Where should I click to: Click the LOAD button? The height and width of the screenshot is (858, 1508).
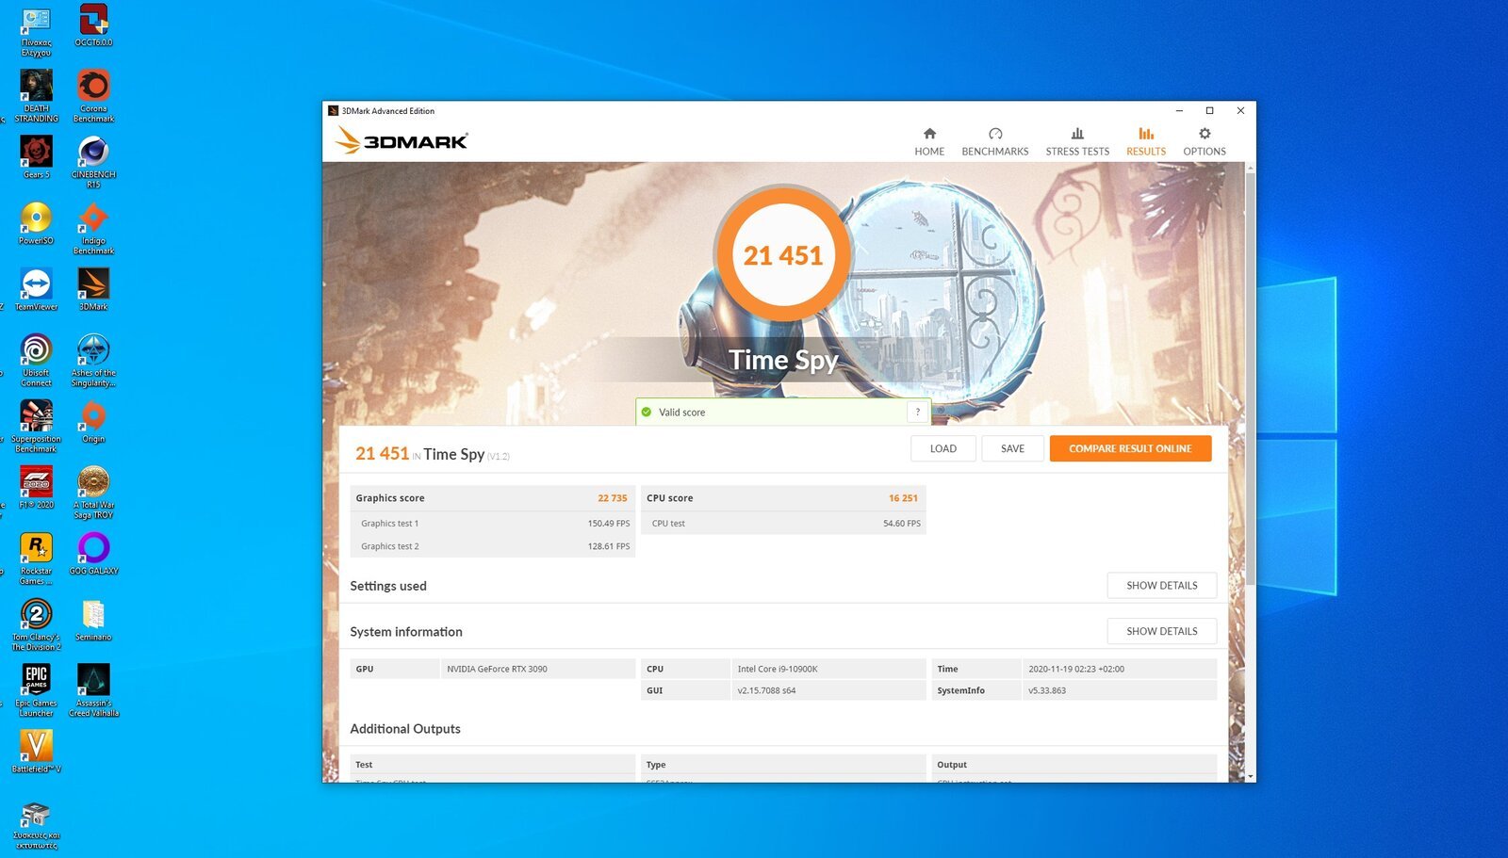pyautogui.click(x=943, y=448)
